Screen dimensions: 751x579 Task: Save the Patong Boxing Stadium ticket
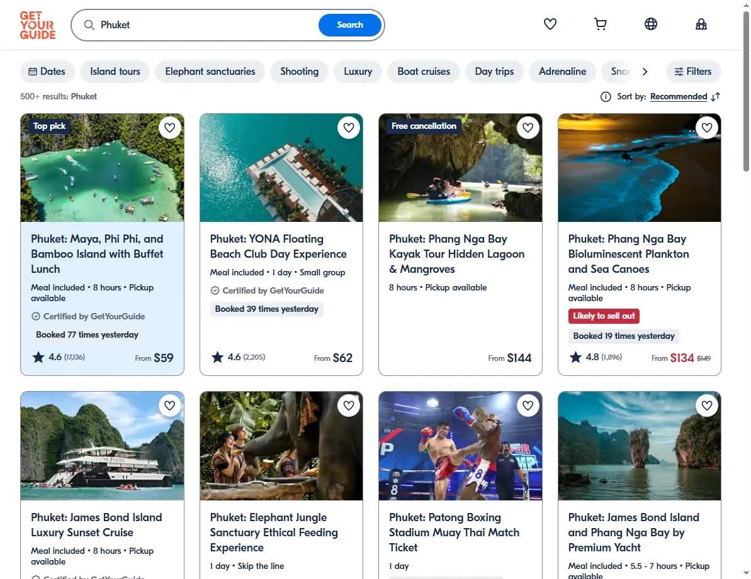(528, 405)
